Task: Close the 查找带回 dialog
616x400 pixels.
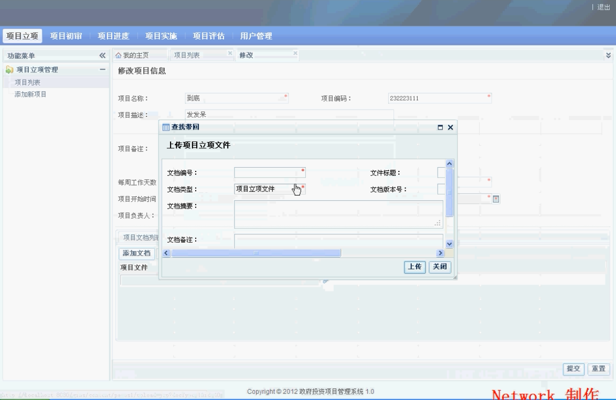Action: click(451, 127)
